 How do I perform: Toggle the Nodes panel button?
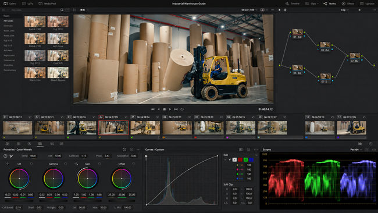tap(330, 3)
